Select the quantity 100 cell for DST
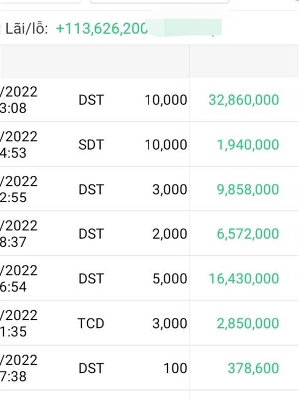Viewport: 299px width, 399px height. [175, 368]
